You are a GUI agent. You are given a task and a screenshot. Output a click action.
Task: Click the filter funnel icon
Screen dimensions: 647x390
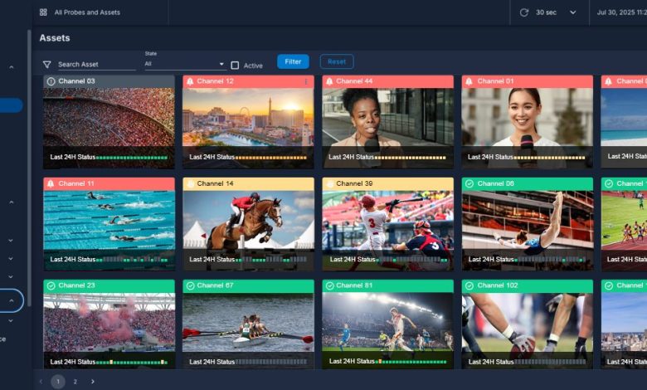pos(46,64)
